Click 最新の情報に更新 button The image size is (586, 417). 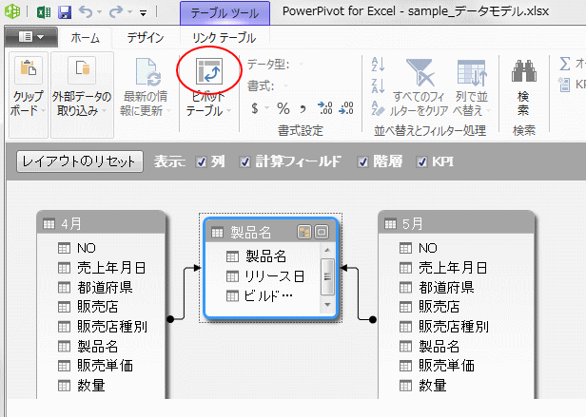146,89
